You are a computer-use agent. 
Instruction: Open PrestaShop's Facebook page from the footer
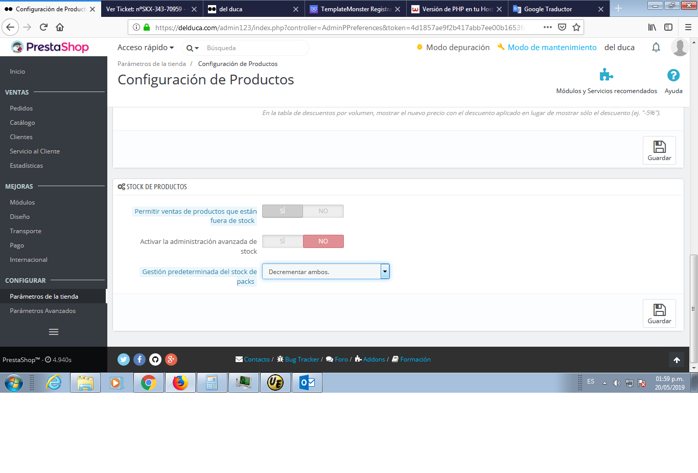coord(139,359)
